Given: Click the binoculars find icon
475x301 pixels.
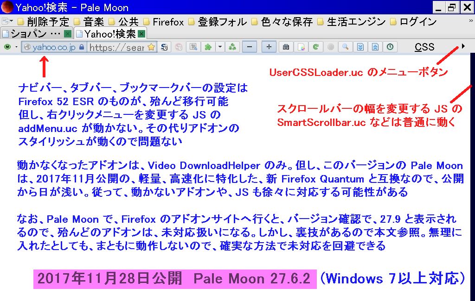Looking at the screenshot, I should tap(286, 47).
